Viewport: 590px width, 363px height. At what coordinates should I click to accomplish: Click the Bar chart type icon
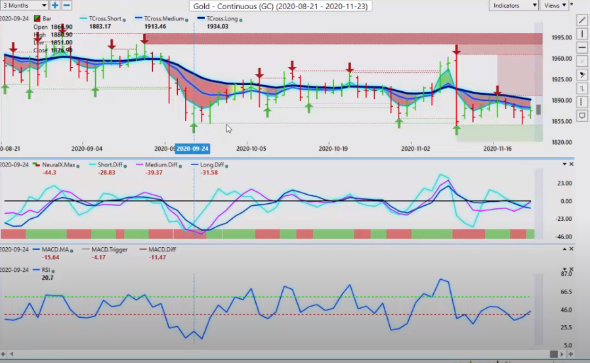pyautogui.click(x=37, y=18)
